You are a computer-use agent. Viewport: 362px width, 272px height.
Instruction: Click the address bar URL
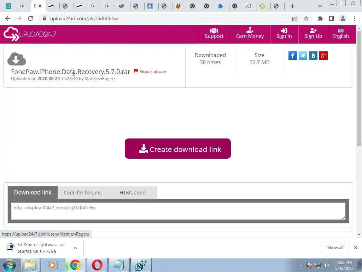click(84, 18)
